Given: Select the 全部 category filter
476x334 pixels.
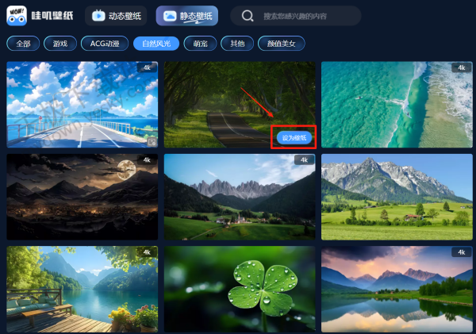Looking at the screenshot, I should pyautogui.click(x=23, y=44).
